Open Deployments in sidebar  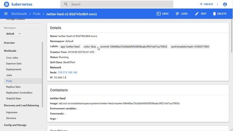(x=14, y=70)
